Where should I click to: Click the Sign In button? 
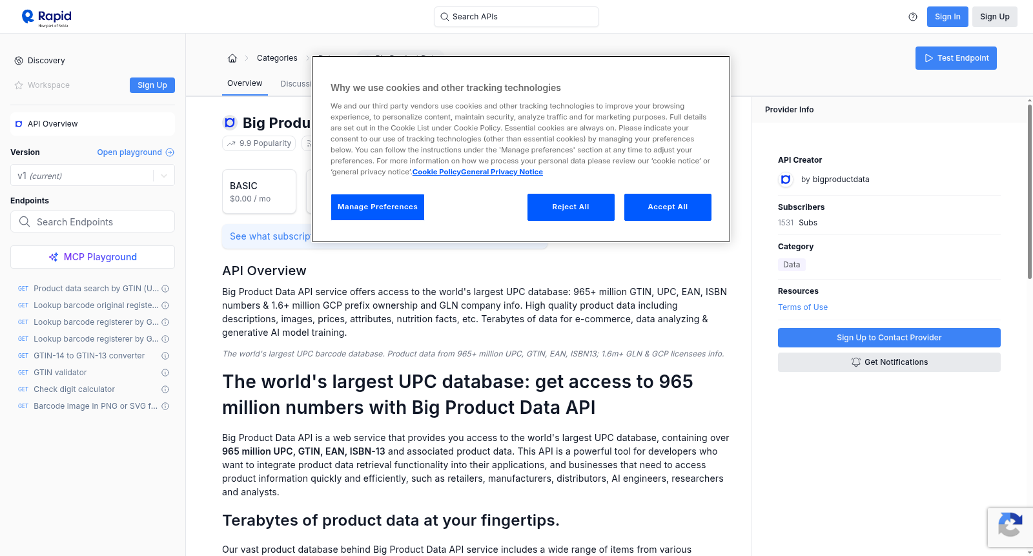pos(948,17)
